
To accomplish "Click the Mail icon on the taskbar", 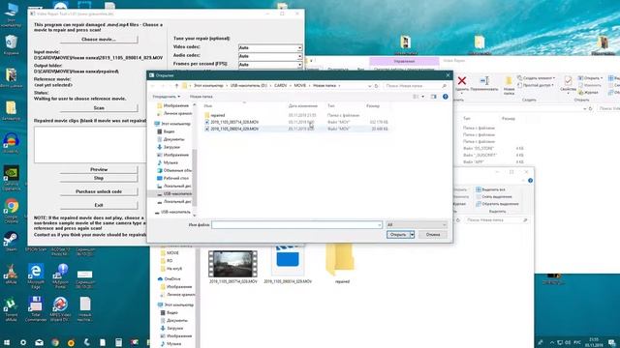I will tap(39, 342).
